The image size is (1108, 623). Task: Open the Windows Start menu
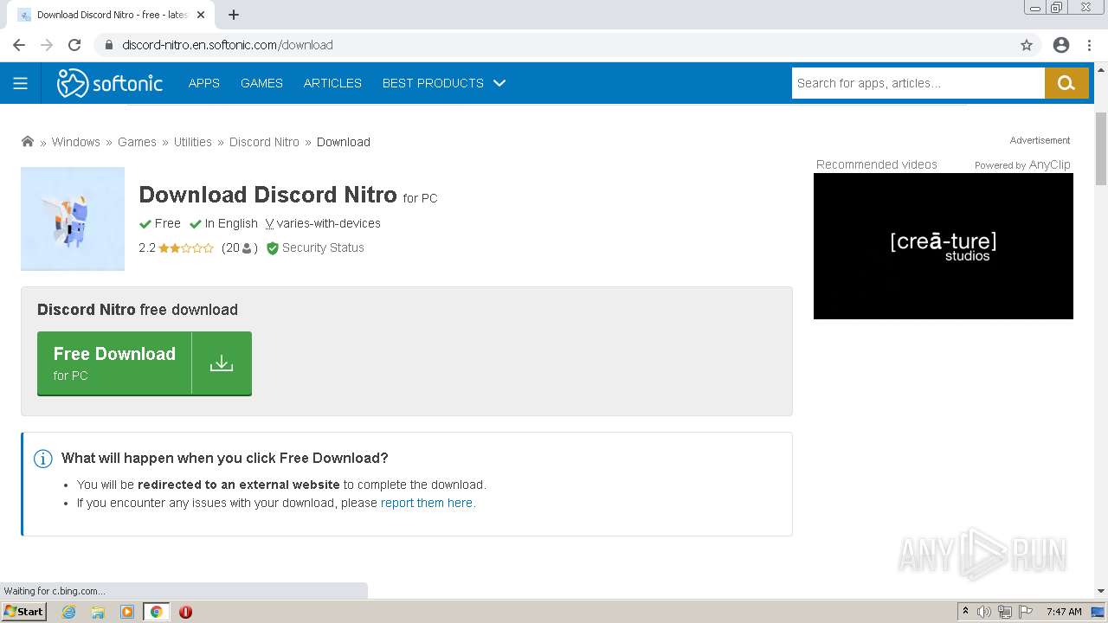23,612
